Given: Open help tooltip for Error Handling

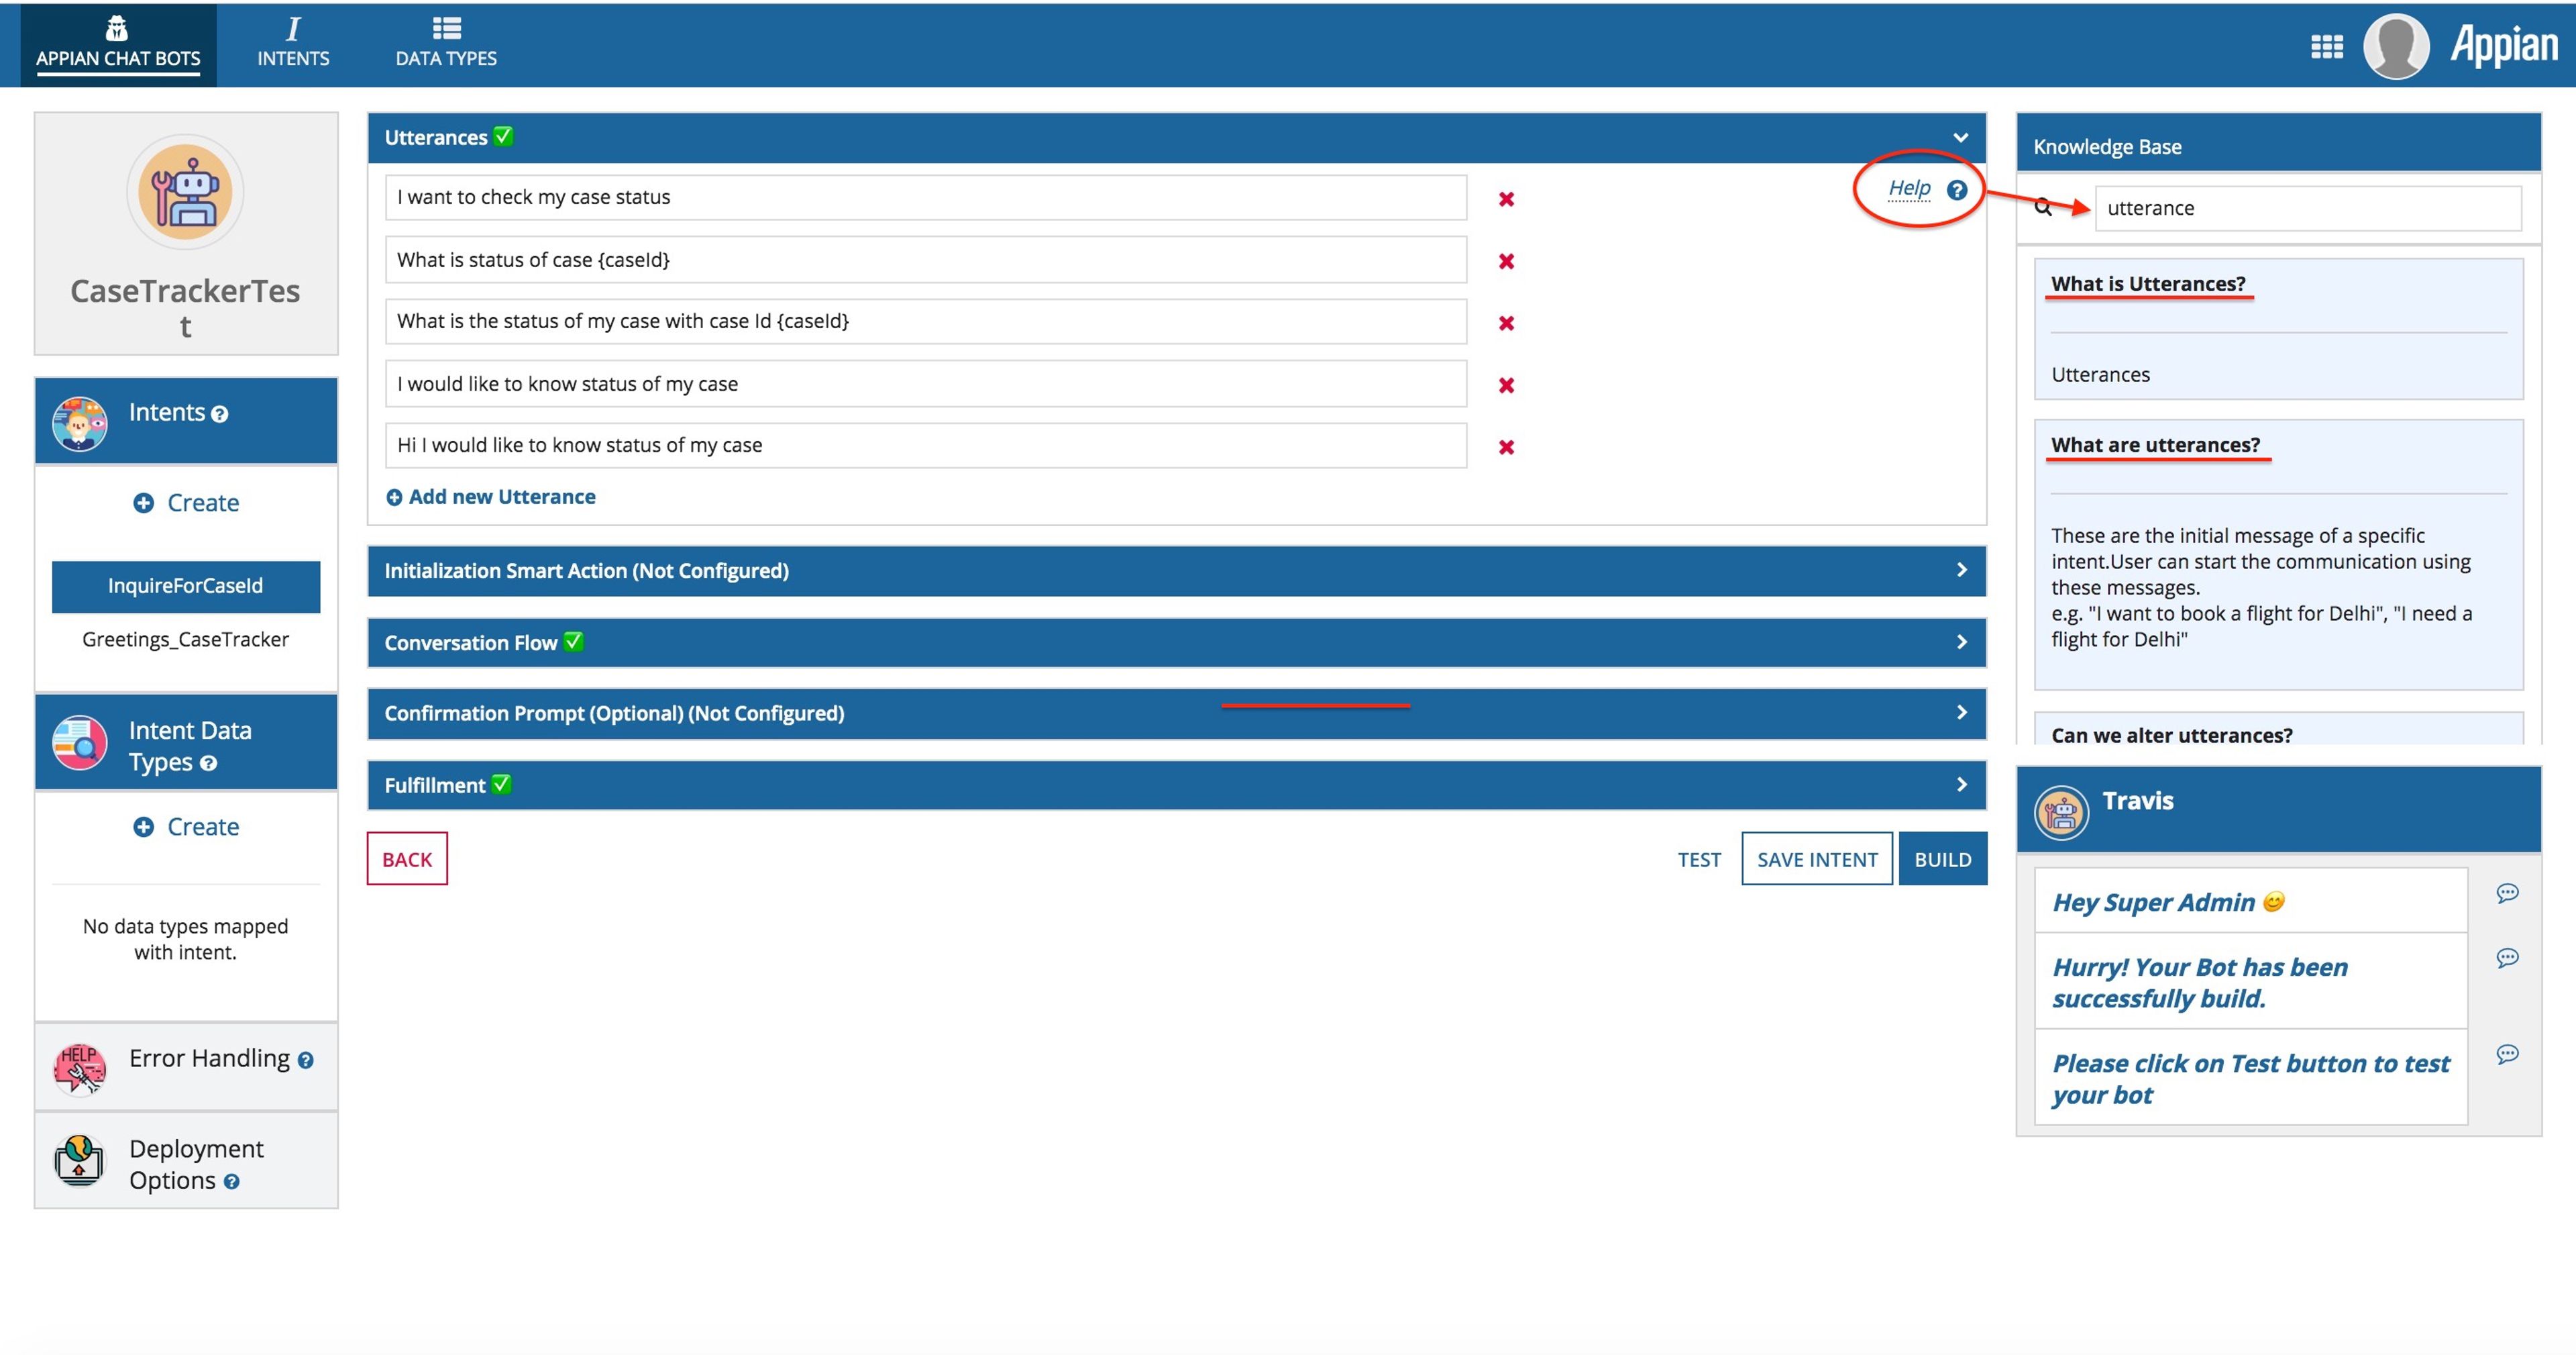Looking at the screenshot, I should tap(306, 1061).
